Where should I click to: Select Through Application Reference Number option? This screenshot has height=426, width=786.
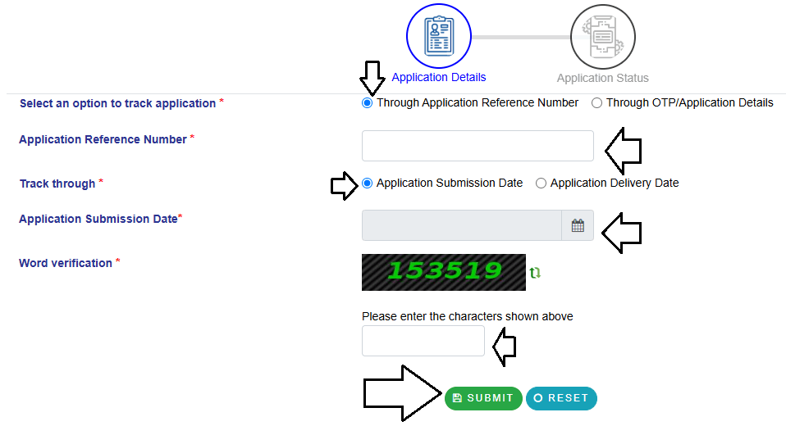click(368, 103)
